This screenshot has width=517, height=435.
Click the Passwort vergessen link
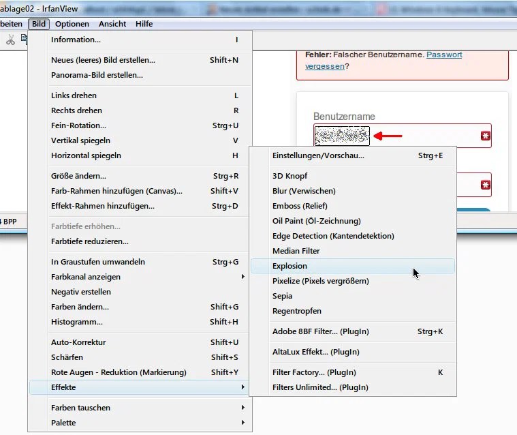tap(444, 55)
